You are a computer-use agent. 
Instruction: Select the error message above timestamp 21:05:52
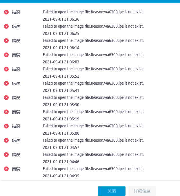[x=93, y=69]
